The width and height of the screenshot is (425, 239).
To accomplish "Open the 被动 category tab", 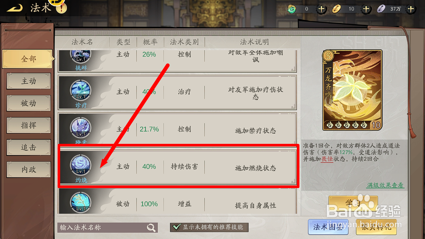I will tap(29, 103).
